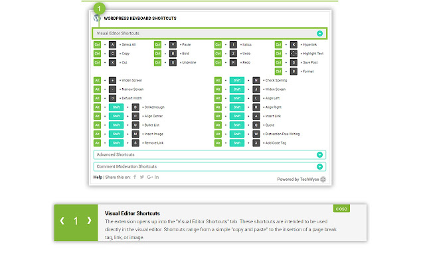Click the I key for Italics

[x=233, y=44]
